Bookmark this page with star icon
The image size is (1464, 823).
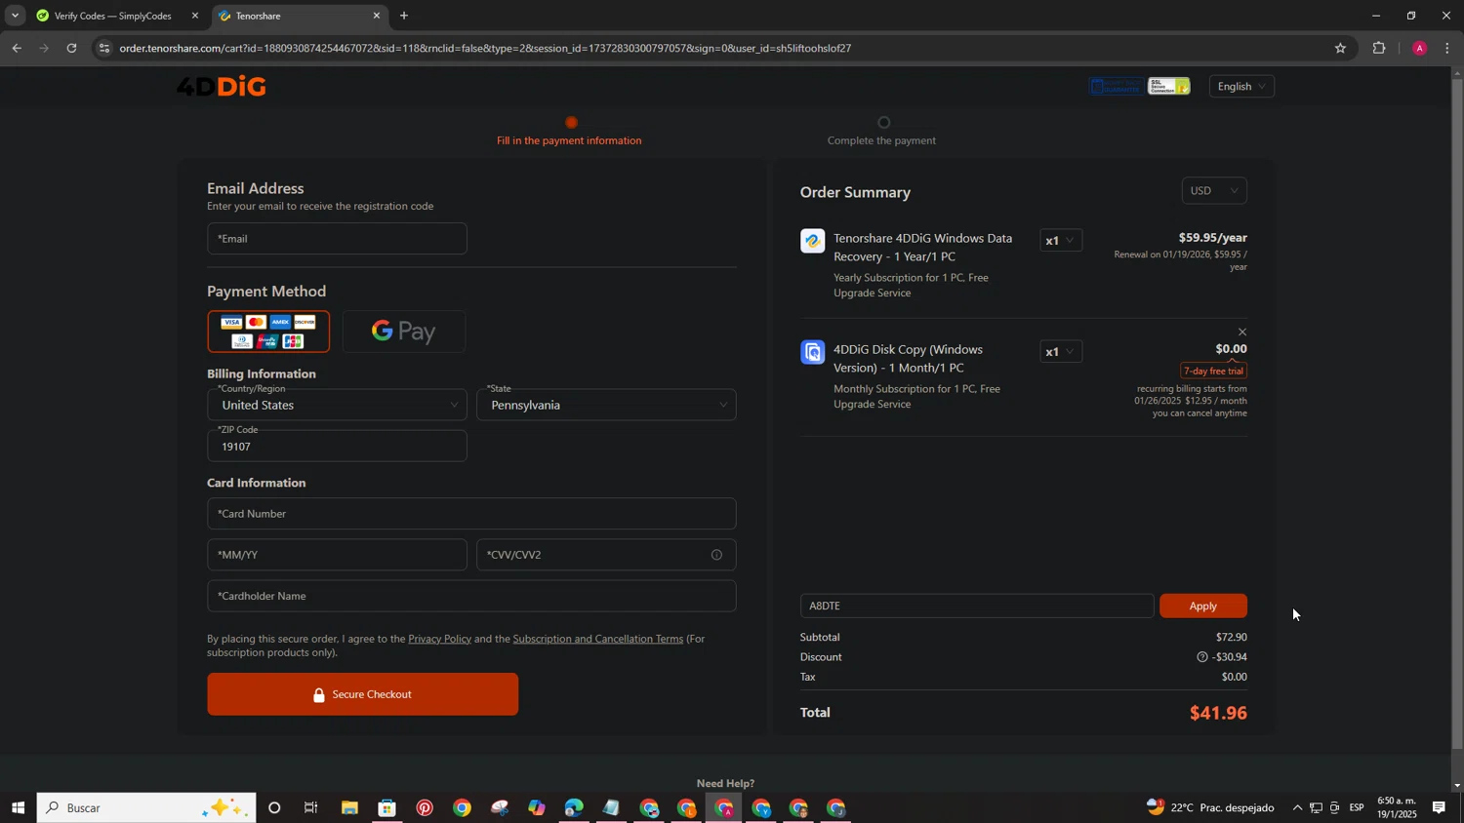tap(1340, 48)
